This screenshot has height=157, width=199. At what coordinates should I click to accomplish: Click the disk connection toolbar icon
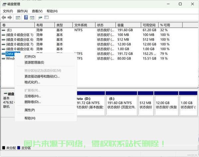coord(40,18)
